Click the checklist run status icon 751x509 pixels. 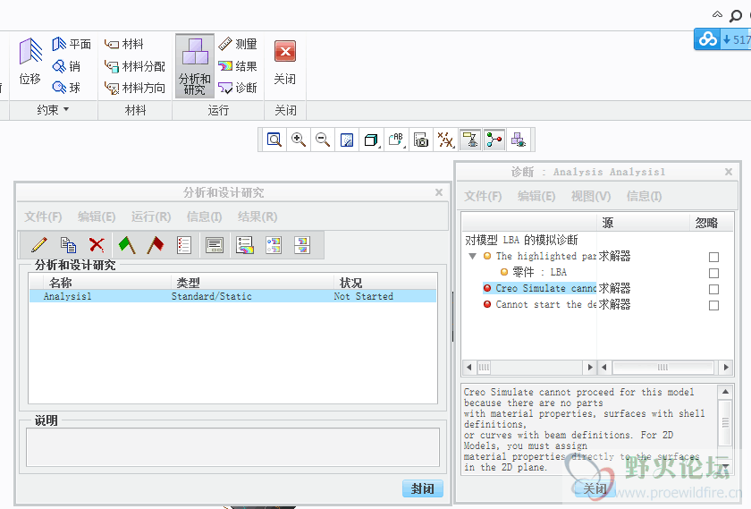[184, 245]
